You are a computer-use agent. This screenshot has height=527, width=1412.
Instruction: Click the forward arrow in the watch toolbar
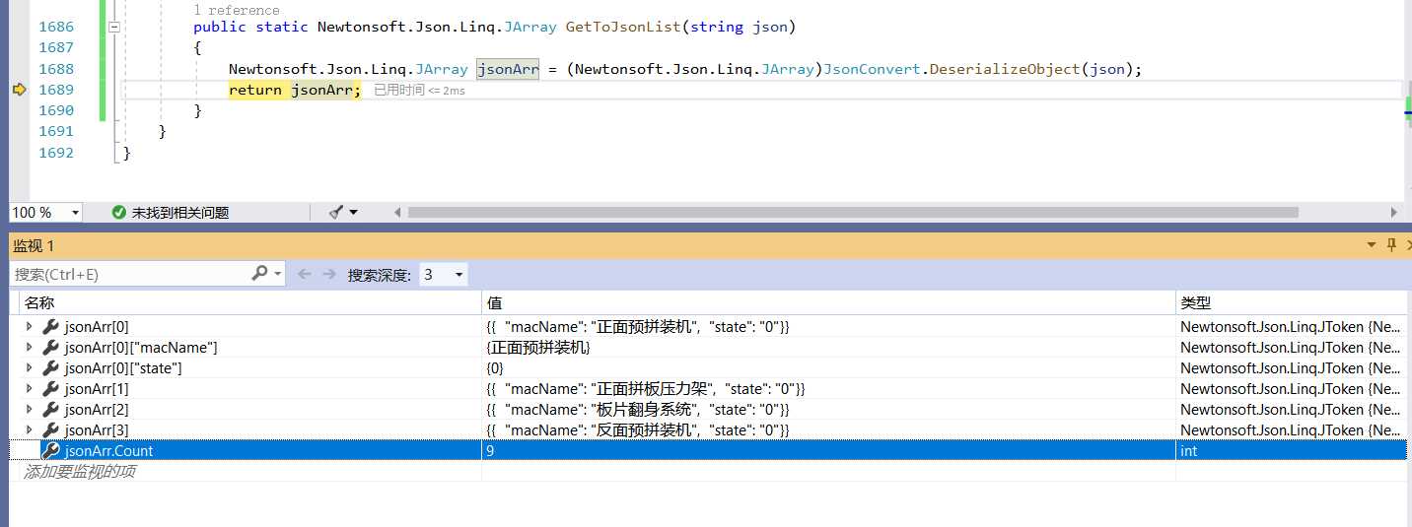329,274
